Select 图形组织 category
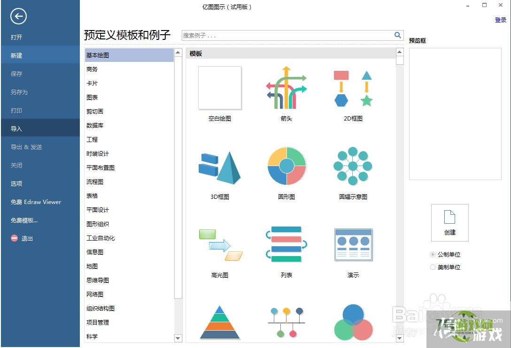This screenshot has width=511, height=348. click(129, 224)
